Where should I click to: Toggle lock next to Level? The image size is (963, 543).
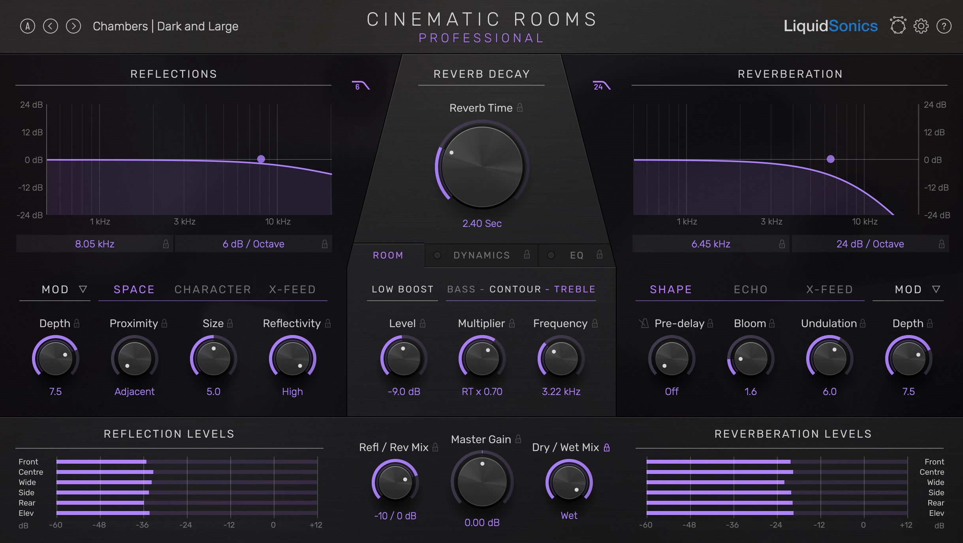pos(423,323)
